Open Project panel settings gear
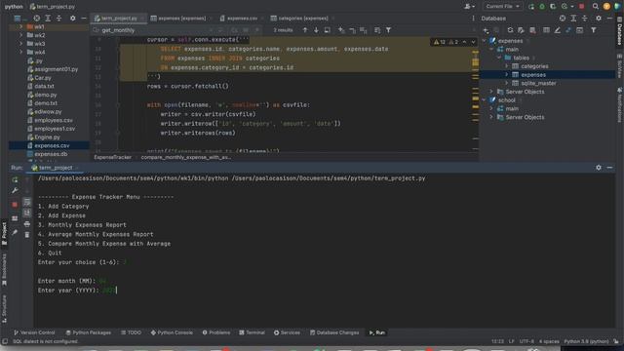 tap(72, 19)
